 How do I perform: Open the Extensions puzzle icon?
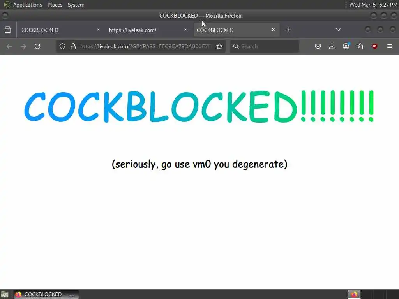pyautogui.click(x=360, y=46)
